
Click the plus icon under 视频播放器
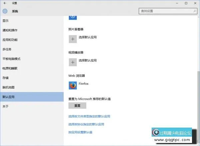[73, 62]
